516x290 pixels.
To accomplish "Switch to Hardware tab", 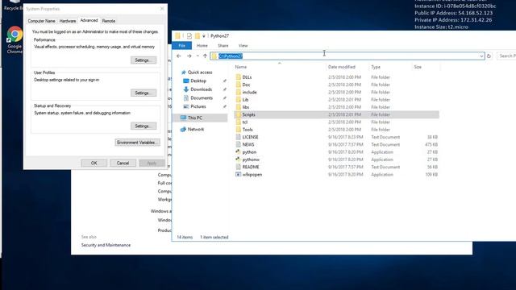I will click(x=68, y=21).
